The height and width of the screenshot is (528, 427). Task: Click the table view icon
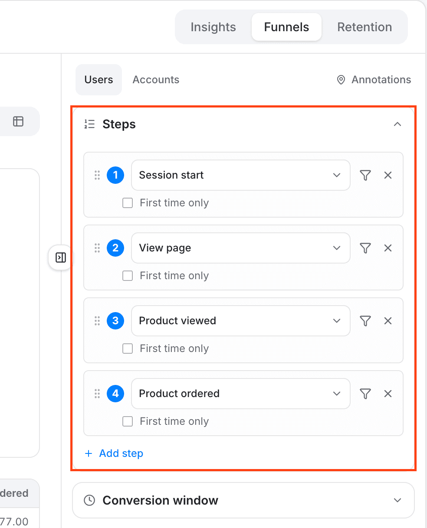click(x=18, y=121)
